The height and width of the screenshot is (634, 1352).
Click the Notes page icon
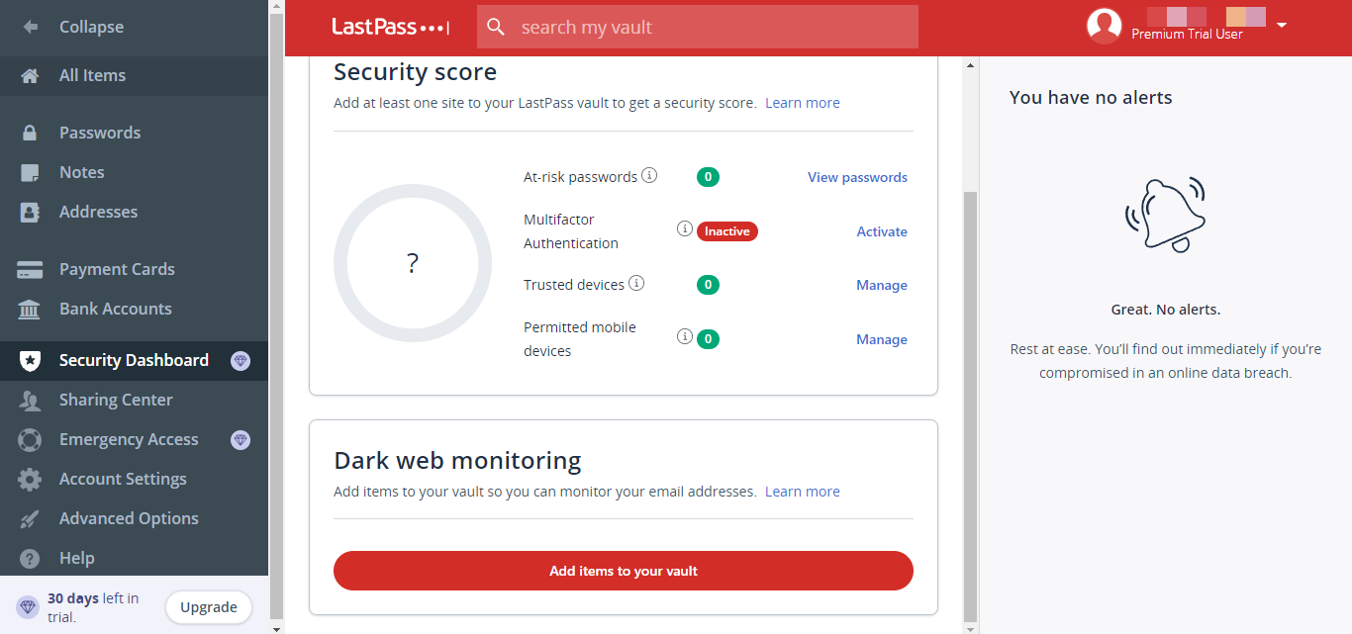(x=30, y=172)
